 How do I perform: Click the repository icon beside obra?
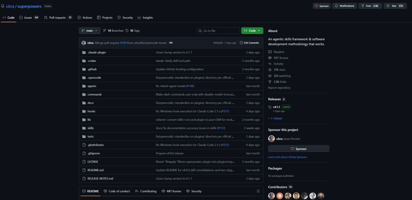[3, 6]
